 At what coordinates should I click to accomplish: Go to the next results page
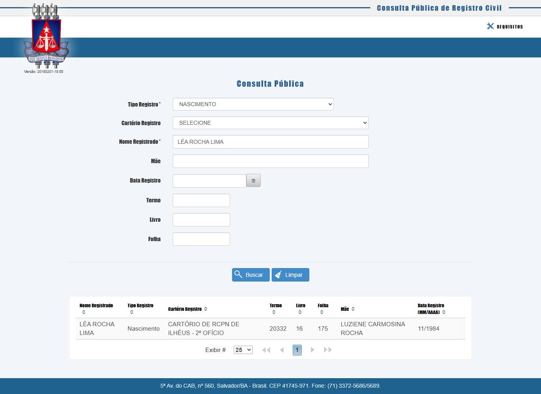pyautogui.click(x=312, y=350)
